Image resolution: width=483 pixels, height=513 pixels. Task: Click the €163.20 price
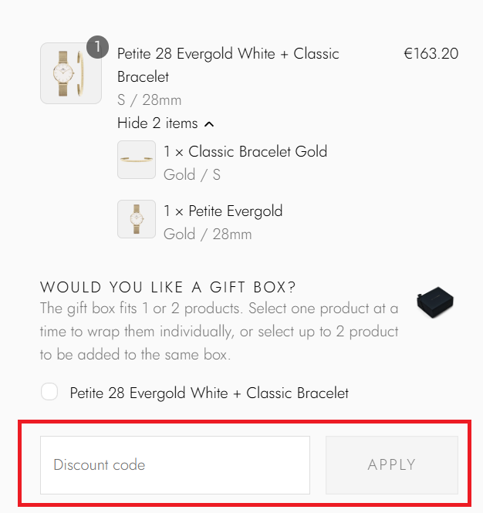click(431, 54)
